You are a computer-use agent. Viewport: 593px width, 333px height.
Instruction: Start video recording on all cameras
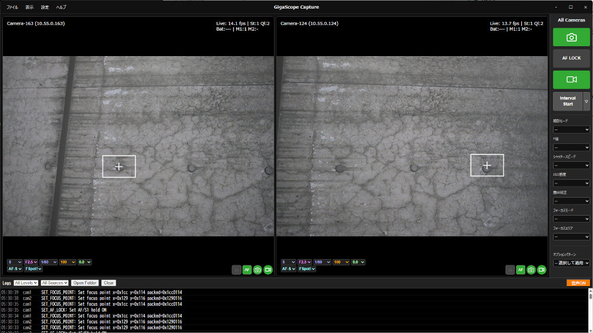(x=571, y=79)
